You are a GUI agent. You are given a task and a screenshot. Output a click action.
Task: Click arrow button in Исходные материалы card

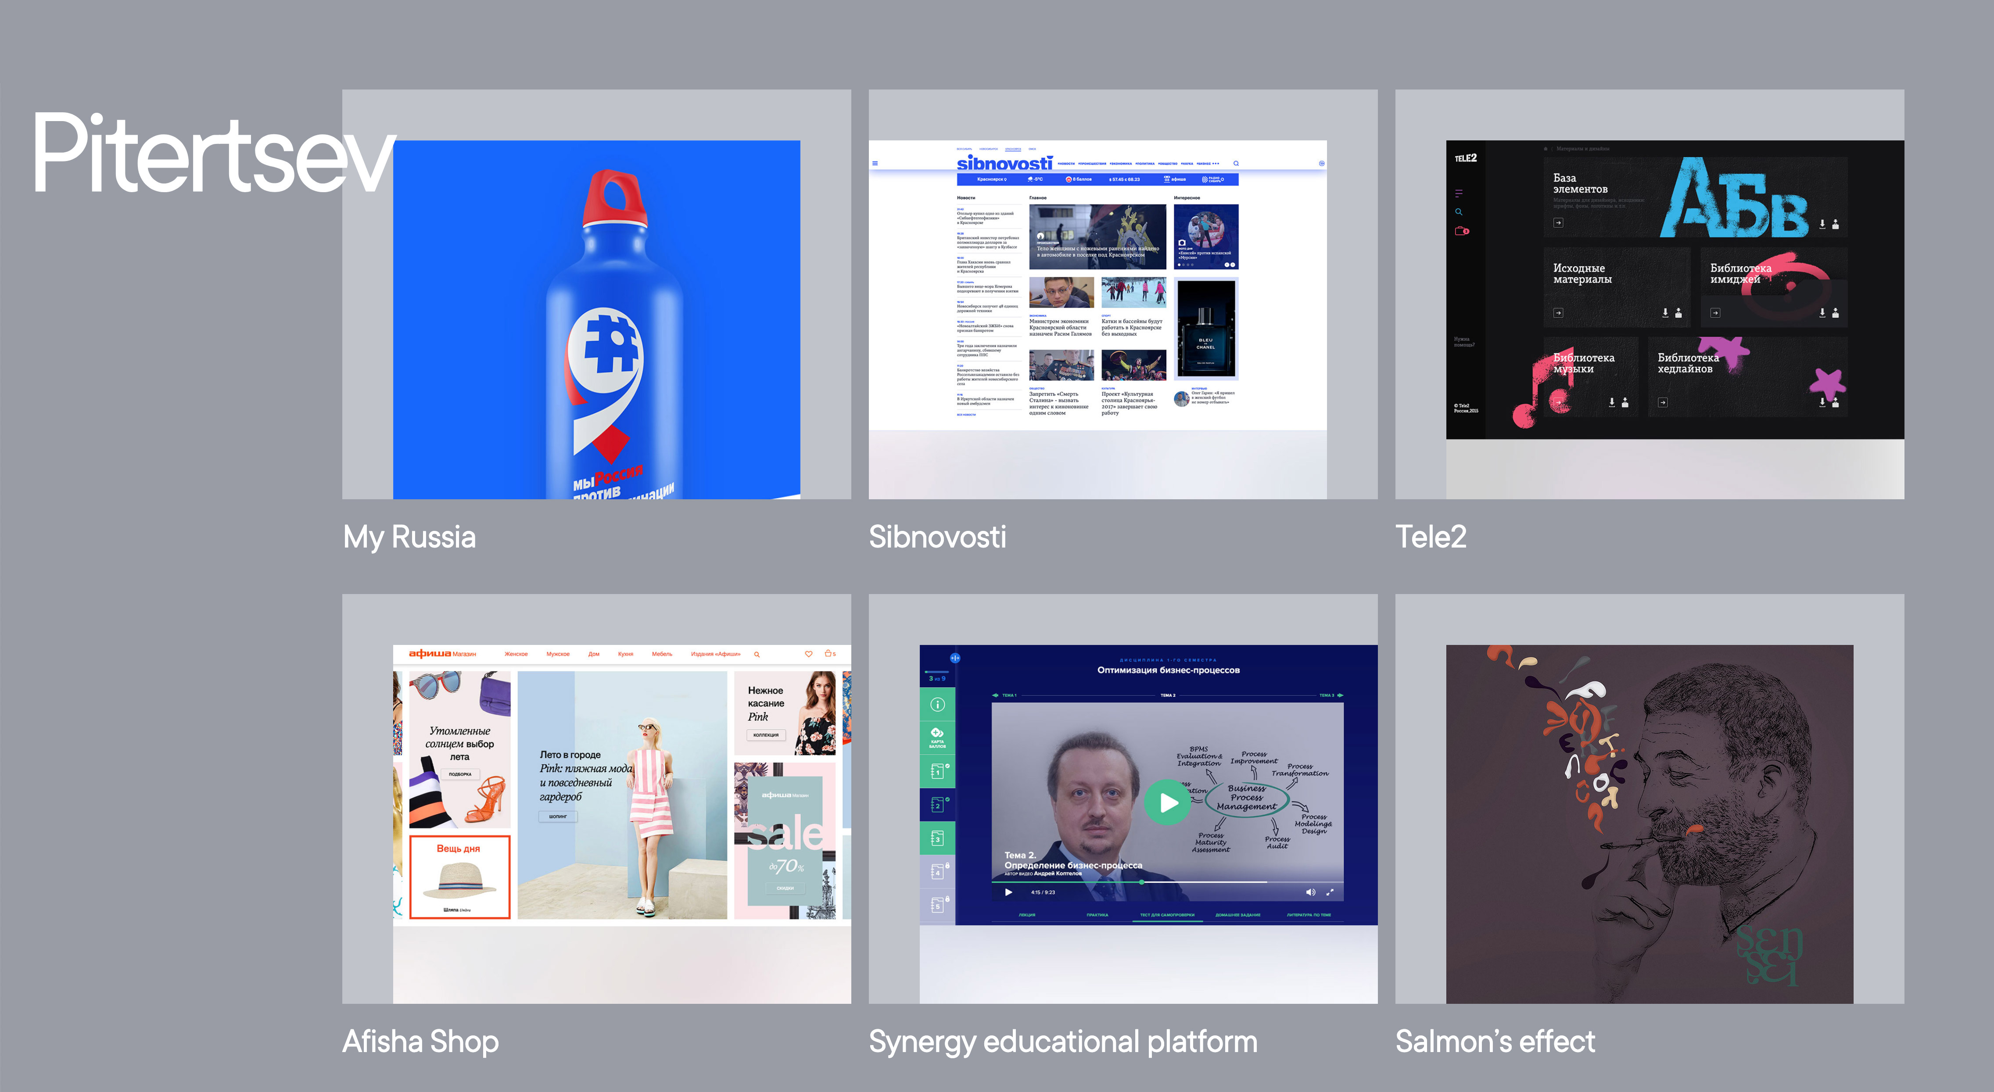(1558, 313)
